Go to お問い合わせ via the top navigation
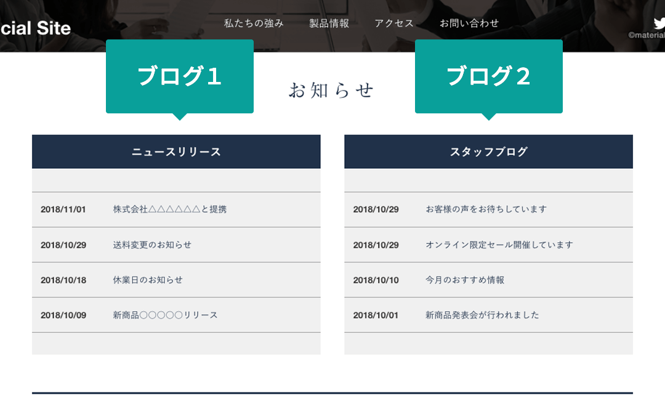 [x=469, y=23]
